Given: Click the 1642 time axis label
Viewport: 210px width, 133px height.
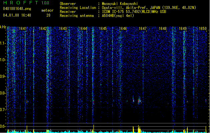Looking at the screenshot, I should [x=43, y=29].
